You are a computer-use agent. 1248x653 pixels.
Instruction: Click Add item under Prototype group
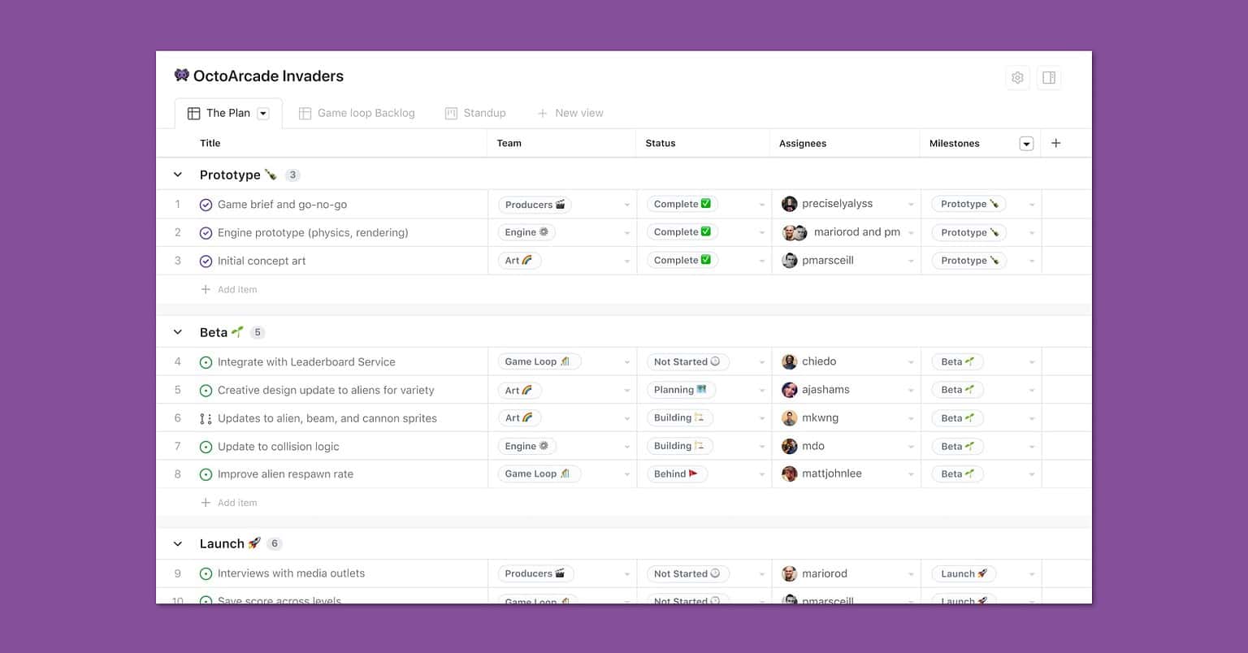tap(229, 289)
